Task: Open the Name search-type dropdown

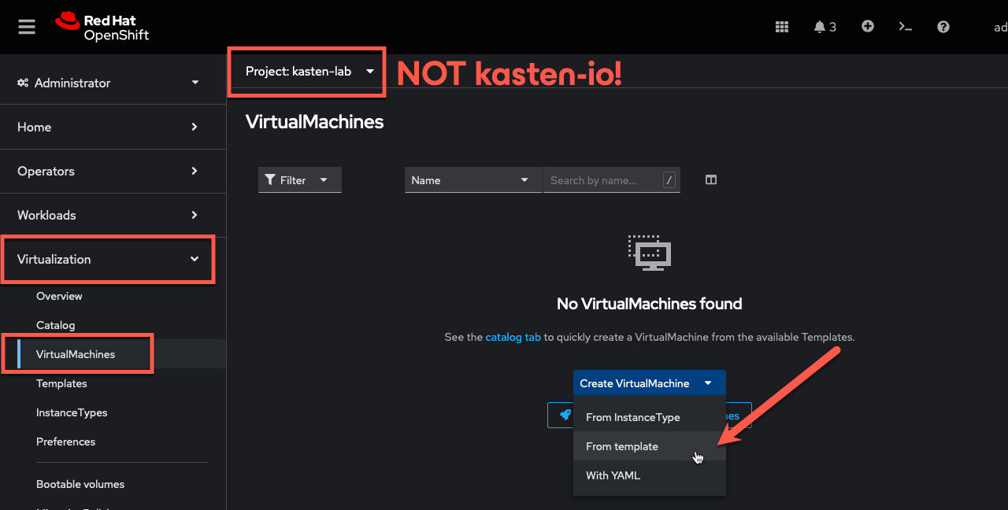Action: click(x=473, y=179)
